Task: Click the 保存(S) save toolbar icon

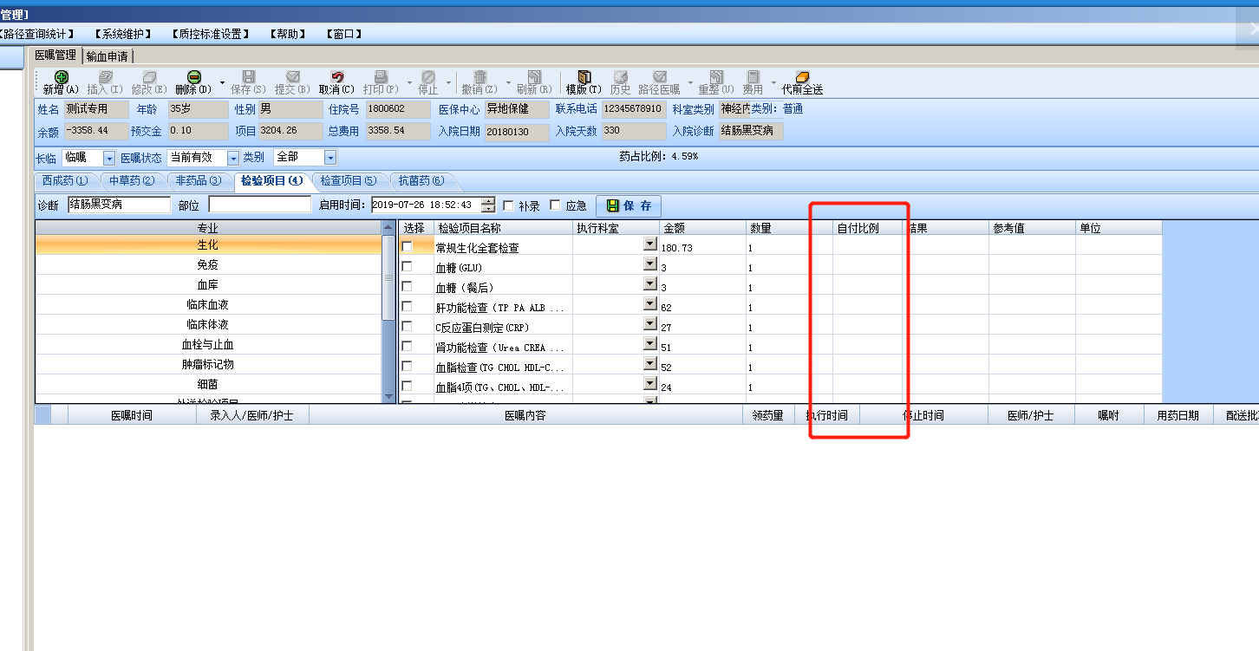Action: 248,77
